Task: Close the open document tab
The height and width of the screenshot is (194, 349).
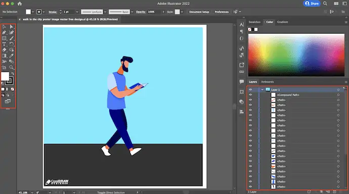Action: [x=20, y=19]
